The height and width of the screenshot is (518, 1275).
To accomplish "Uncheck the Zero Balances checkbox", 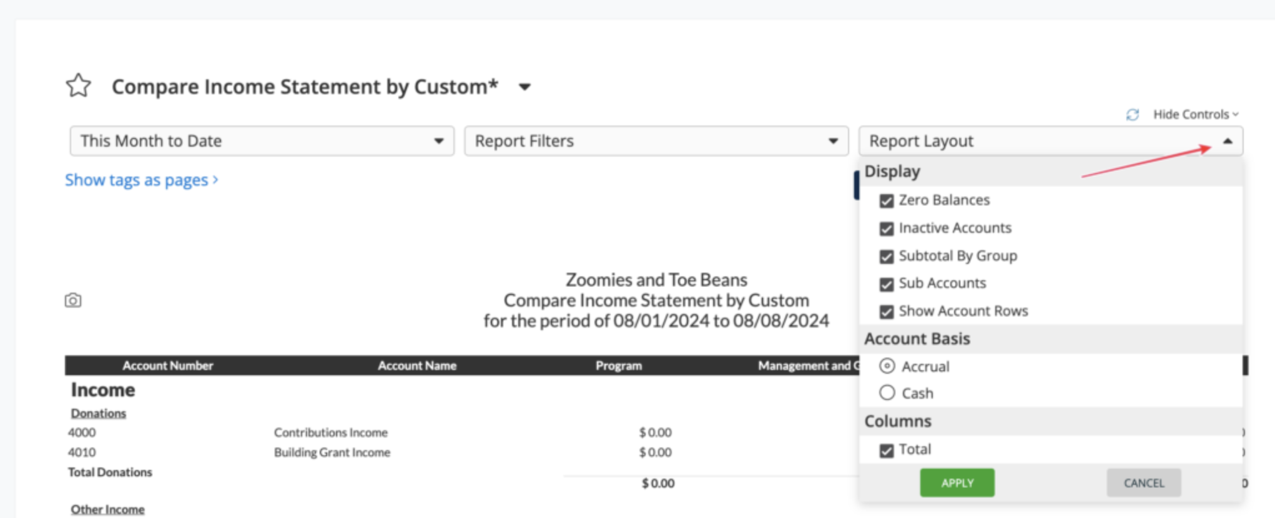I will click(886, 201).
